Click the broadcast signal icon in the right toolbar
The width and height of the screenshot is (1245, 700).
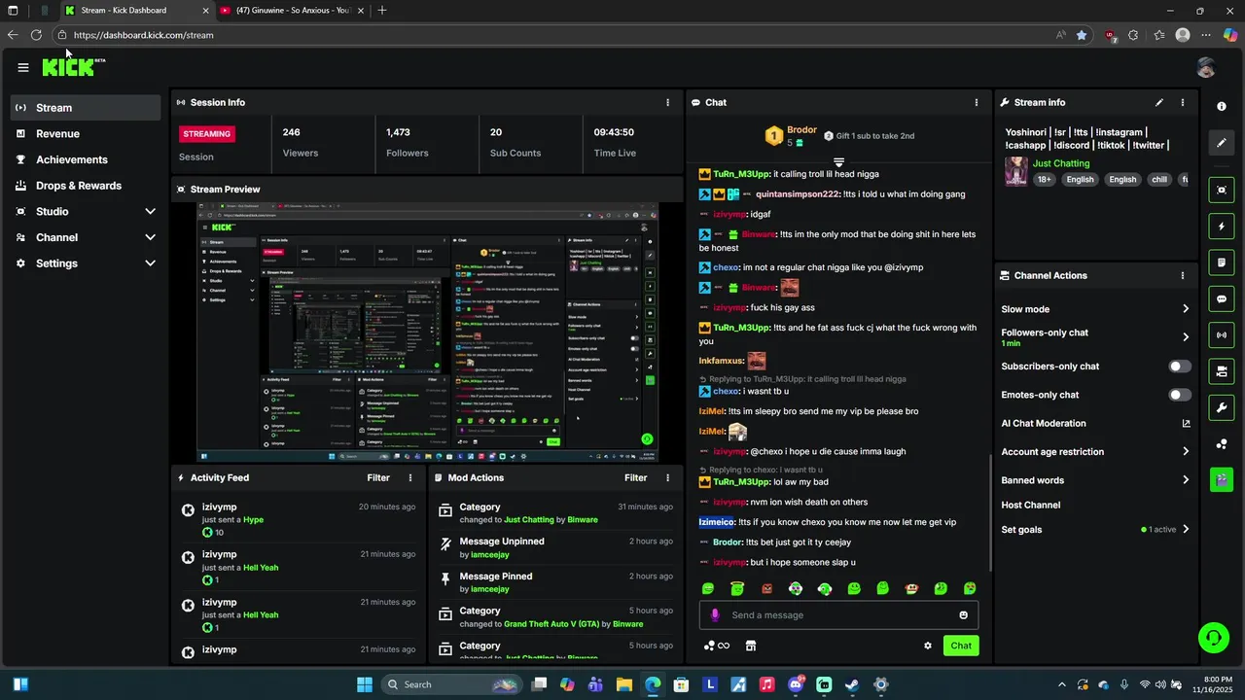(x=1222, y=335)
